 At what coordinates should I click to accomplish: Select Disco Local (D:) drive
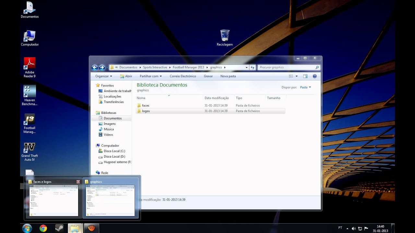click(x=112, y=157)
